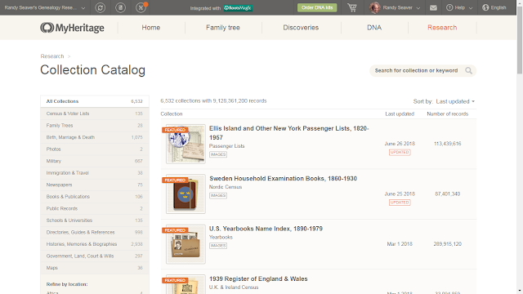Go to the Home nav tab
This screenshot has height=294, width=523.
pyautogui.click(x=150, y=28)
